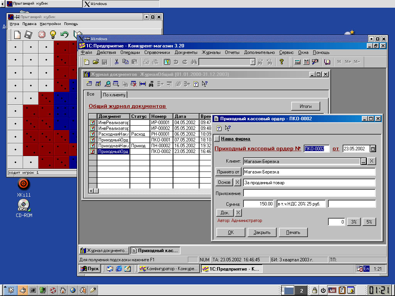Image resolution: width=395 pixels, height=296 pixels.
Task: Click Cut scissors icon in 1C toolbar
Action: [116, 62]
